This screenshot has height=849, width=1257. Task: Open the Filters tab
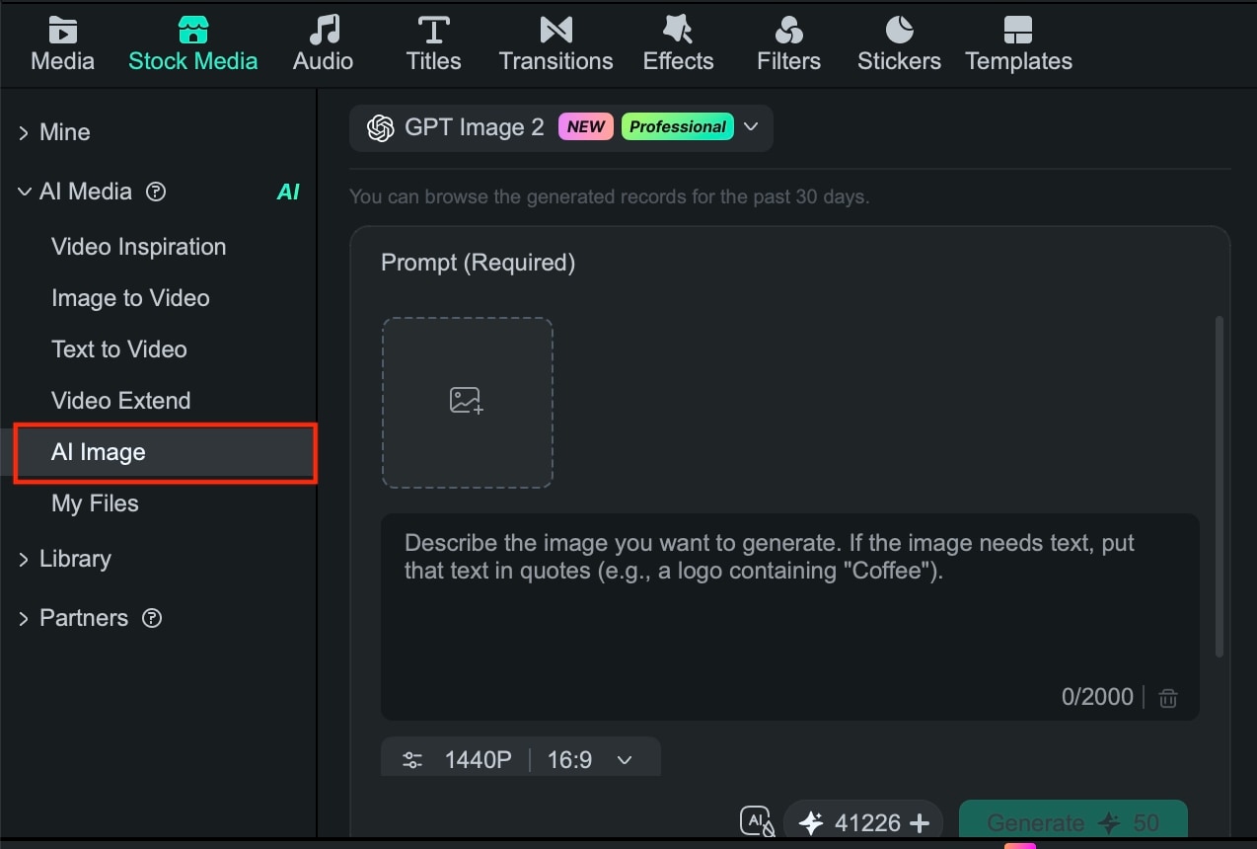pyautogui.click(x=788, y=44)
